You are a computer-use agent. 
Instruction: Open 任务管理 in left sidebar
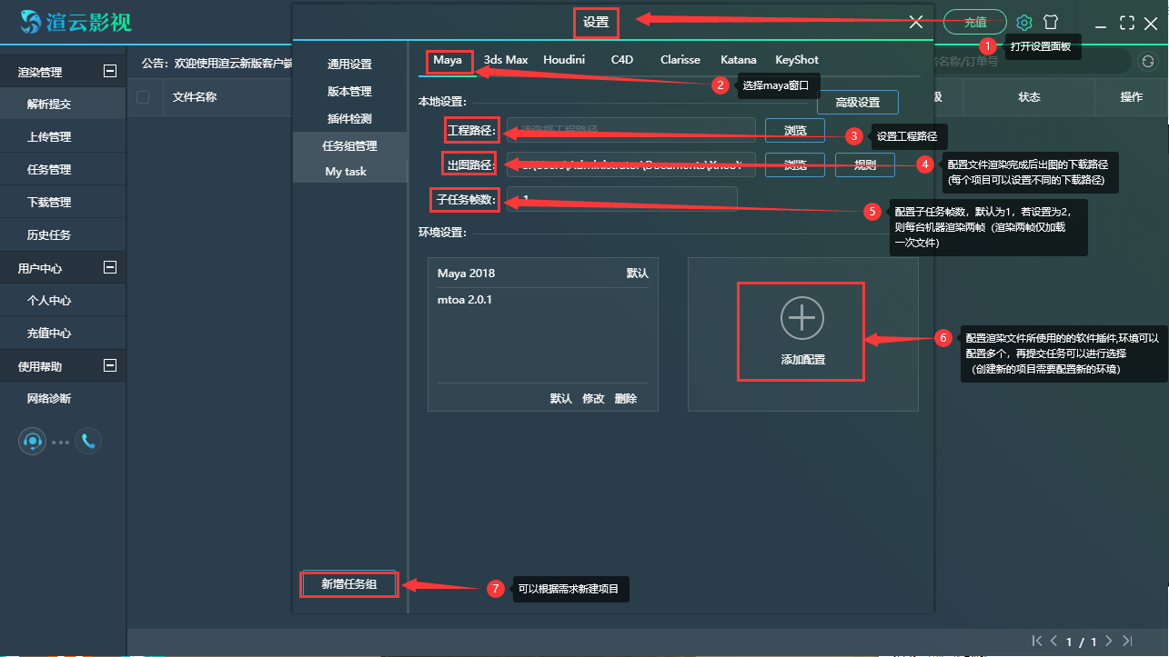click(x=63, y=170)
